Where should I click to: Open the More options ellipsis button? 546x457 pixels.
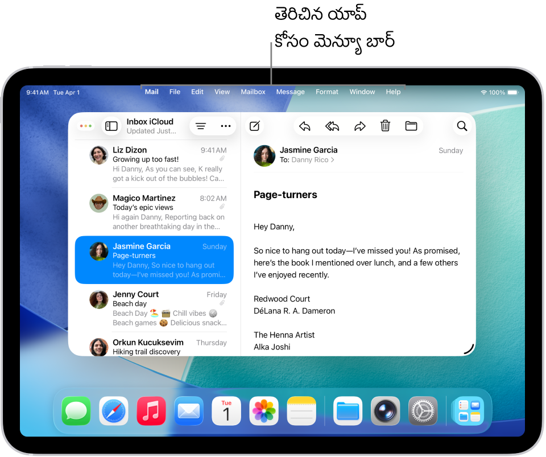coord(226,126)
